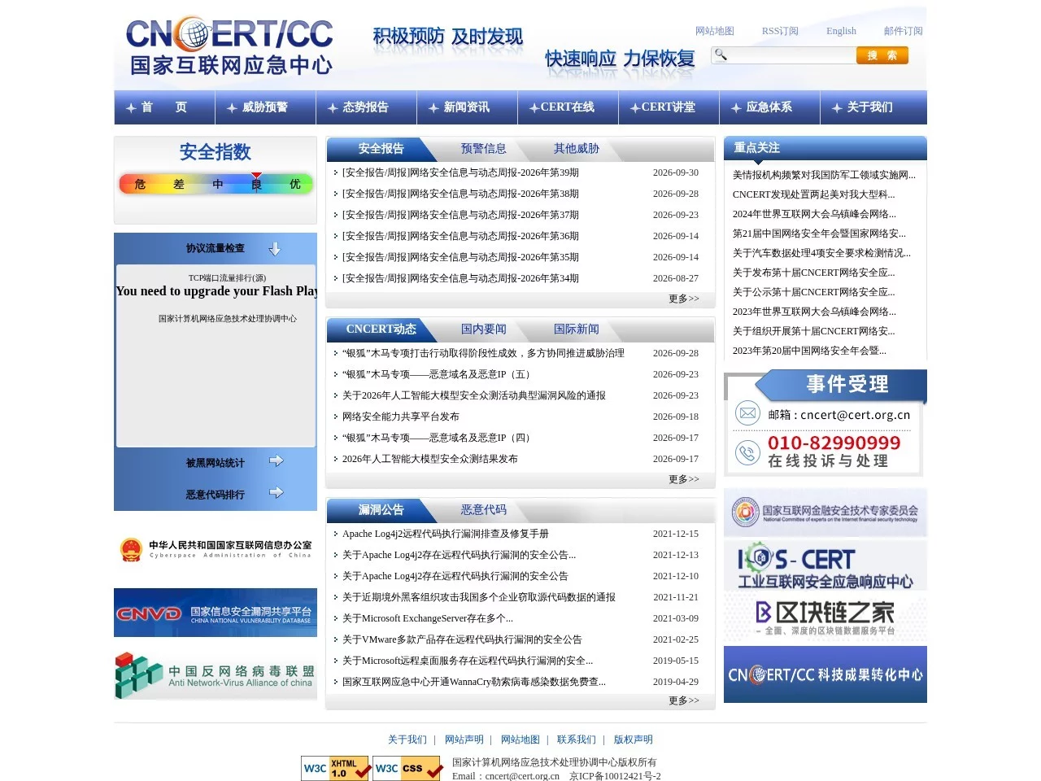Switch to the 恶意代码 tab

tap(483, 510)
